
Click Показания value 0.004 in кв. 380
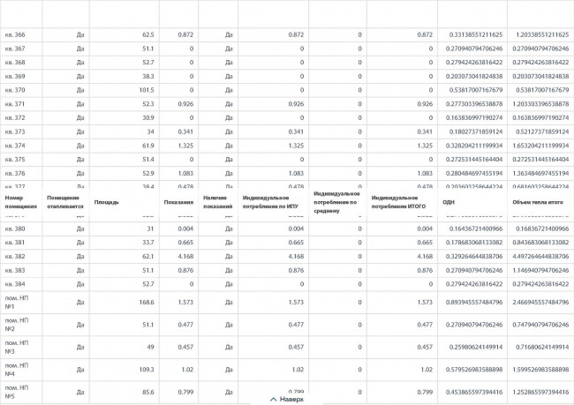point(185,229)
